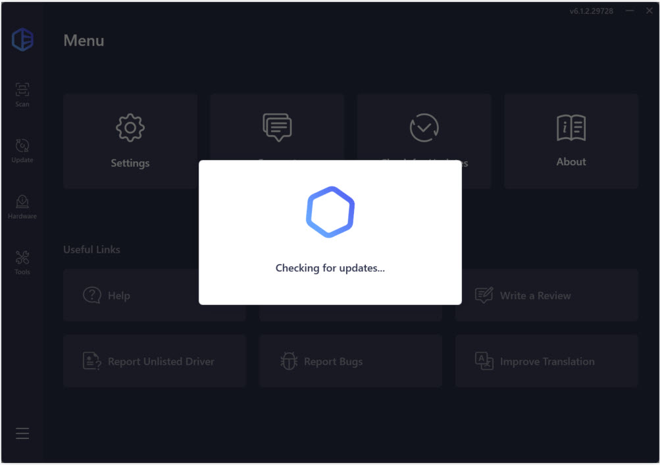Viewport: 660px width, 465px height.
Task: Open the Hardware info sidebar icon
Action: pos(22,206)
